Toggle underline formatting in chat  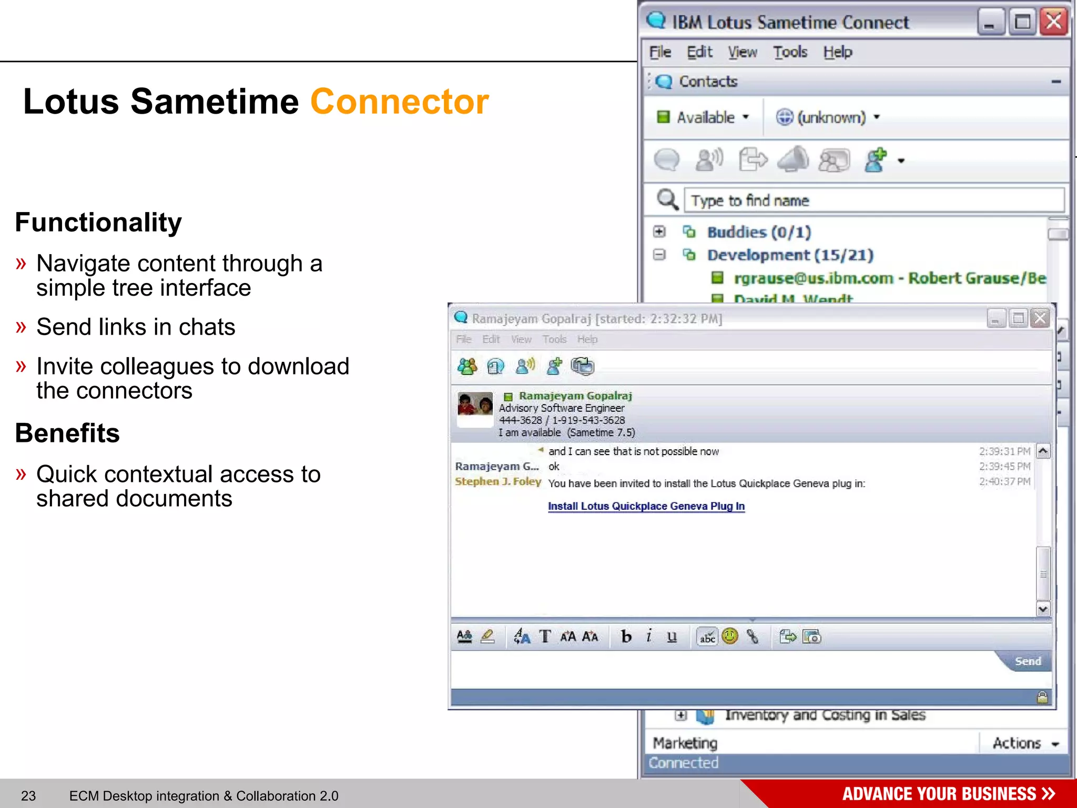click(x=672, y=637)
